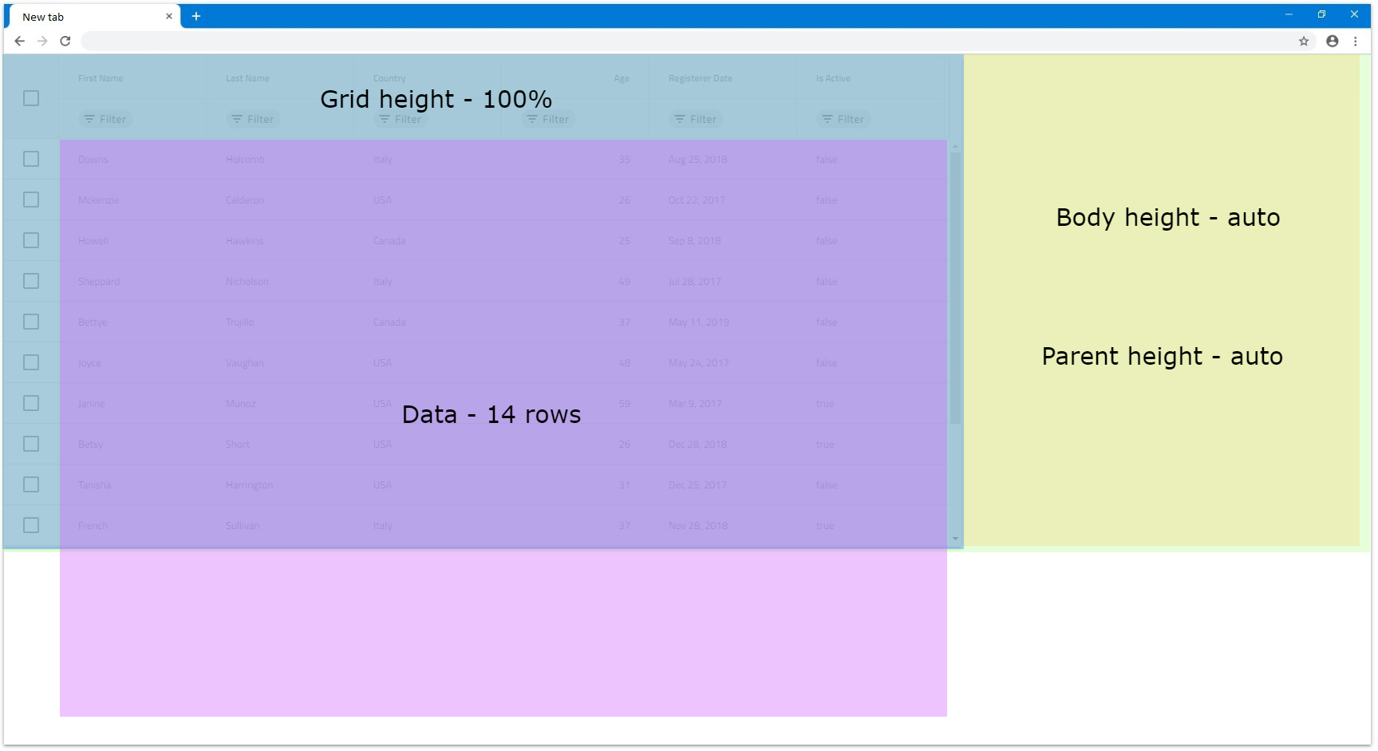Close the New tab tab

[169, 17]
